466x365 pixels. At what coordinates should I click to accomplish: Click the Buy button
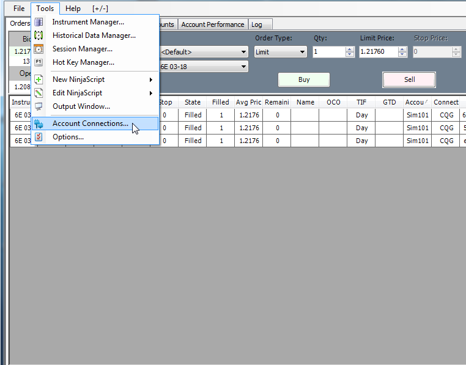[x=304, y=79]
